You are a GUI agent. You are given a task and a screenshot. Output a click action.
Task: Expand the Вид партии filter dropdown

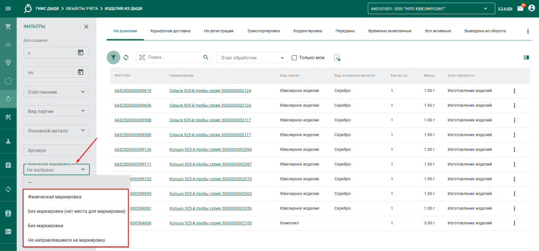56,111
